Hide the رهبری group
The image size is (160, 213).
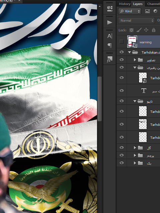(122, 67)
